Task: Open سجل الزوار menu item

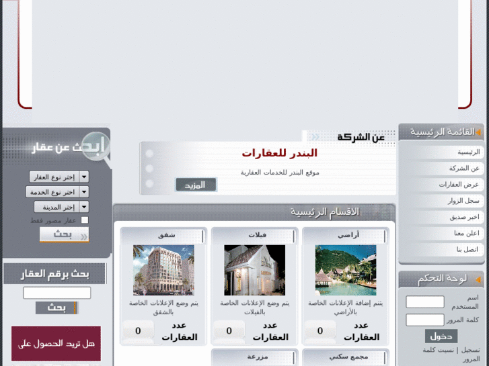Action: pos(463,201)
